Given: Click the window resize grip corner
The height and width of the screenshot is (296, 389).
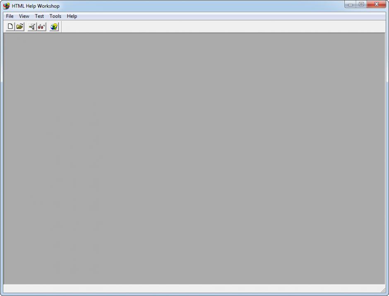Looking at the screenshot, I should click(x=383, y=290).
